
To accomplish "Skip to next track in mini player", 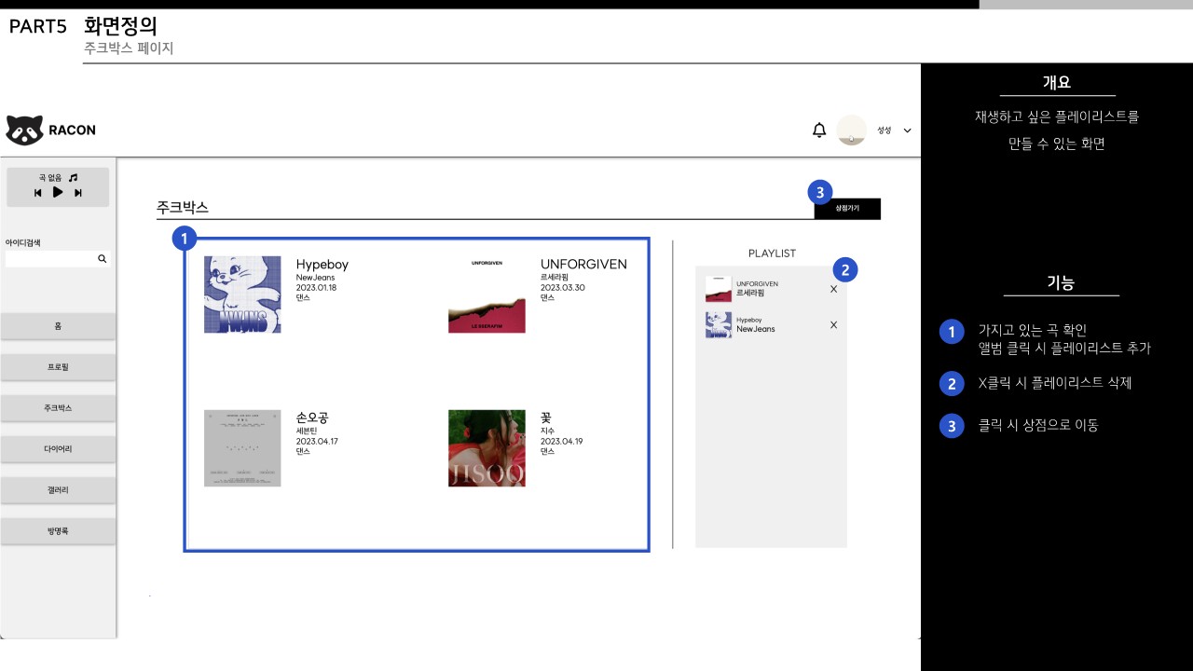I will [78, 193].
